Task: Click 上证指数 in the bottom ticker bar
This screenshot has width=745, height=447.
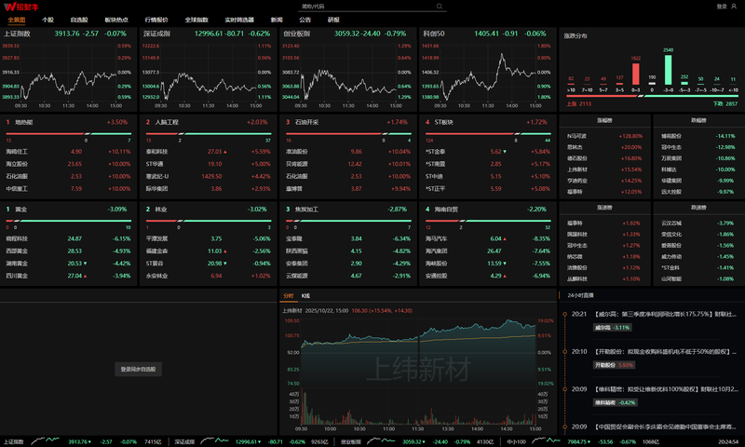Action: pyautogui.click(x=14, y=441)
